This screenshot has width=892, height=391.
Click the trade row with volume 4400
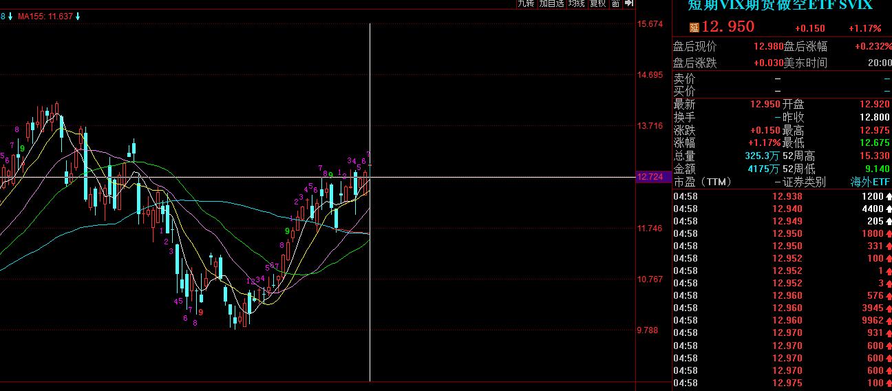782,209
